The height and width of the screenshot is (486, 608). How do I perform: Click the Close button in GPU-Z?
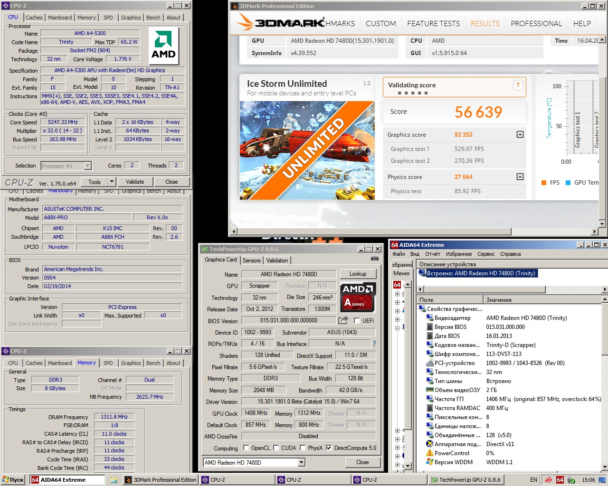tap(362, 462)
